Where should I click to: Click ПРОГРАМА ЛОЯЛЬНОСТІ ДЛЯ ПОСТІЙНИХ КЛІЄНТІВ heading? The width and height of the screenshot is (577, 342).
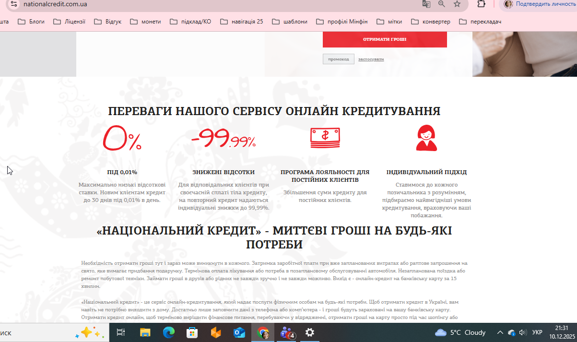(325, 176)
